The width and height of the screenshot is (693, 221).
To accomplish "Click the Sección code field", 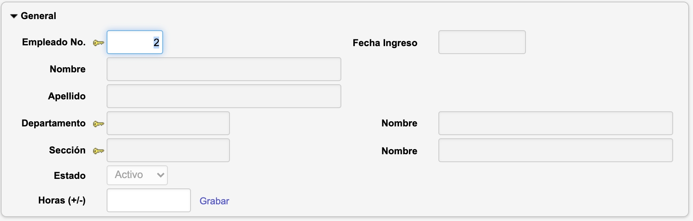I will [168, 150].
